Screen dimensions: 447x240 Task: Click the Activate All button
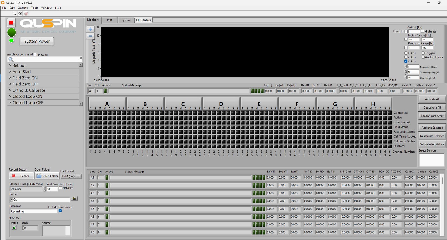pyautogui.click(x=432, y=99)
